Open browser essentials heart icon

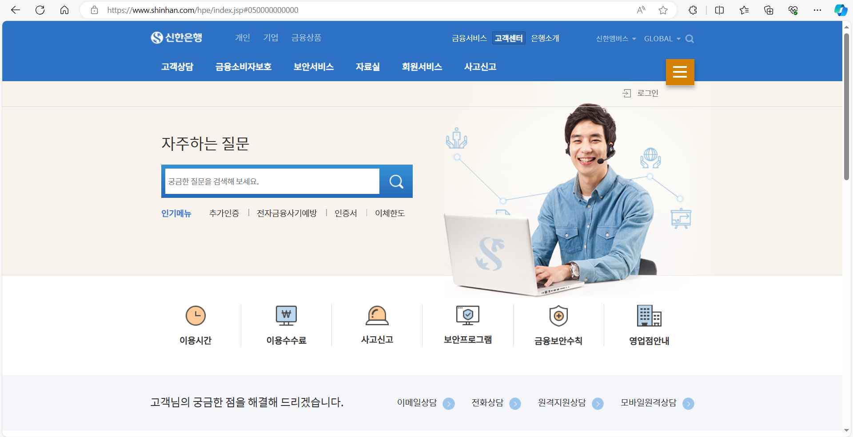point(793,10)
